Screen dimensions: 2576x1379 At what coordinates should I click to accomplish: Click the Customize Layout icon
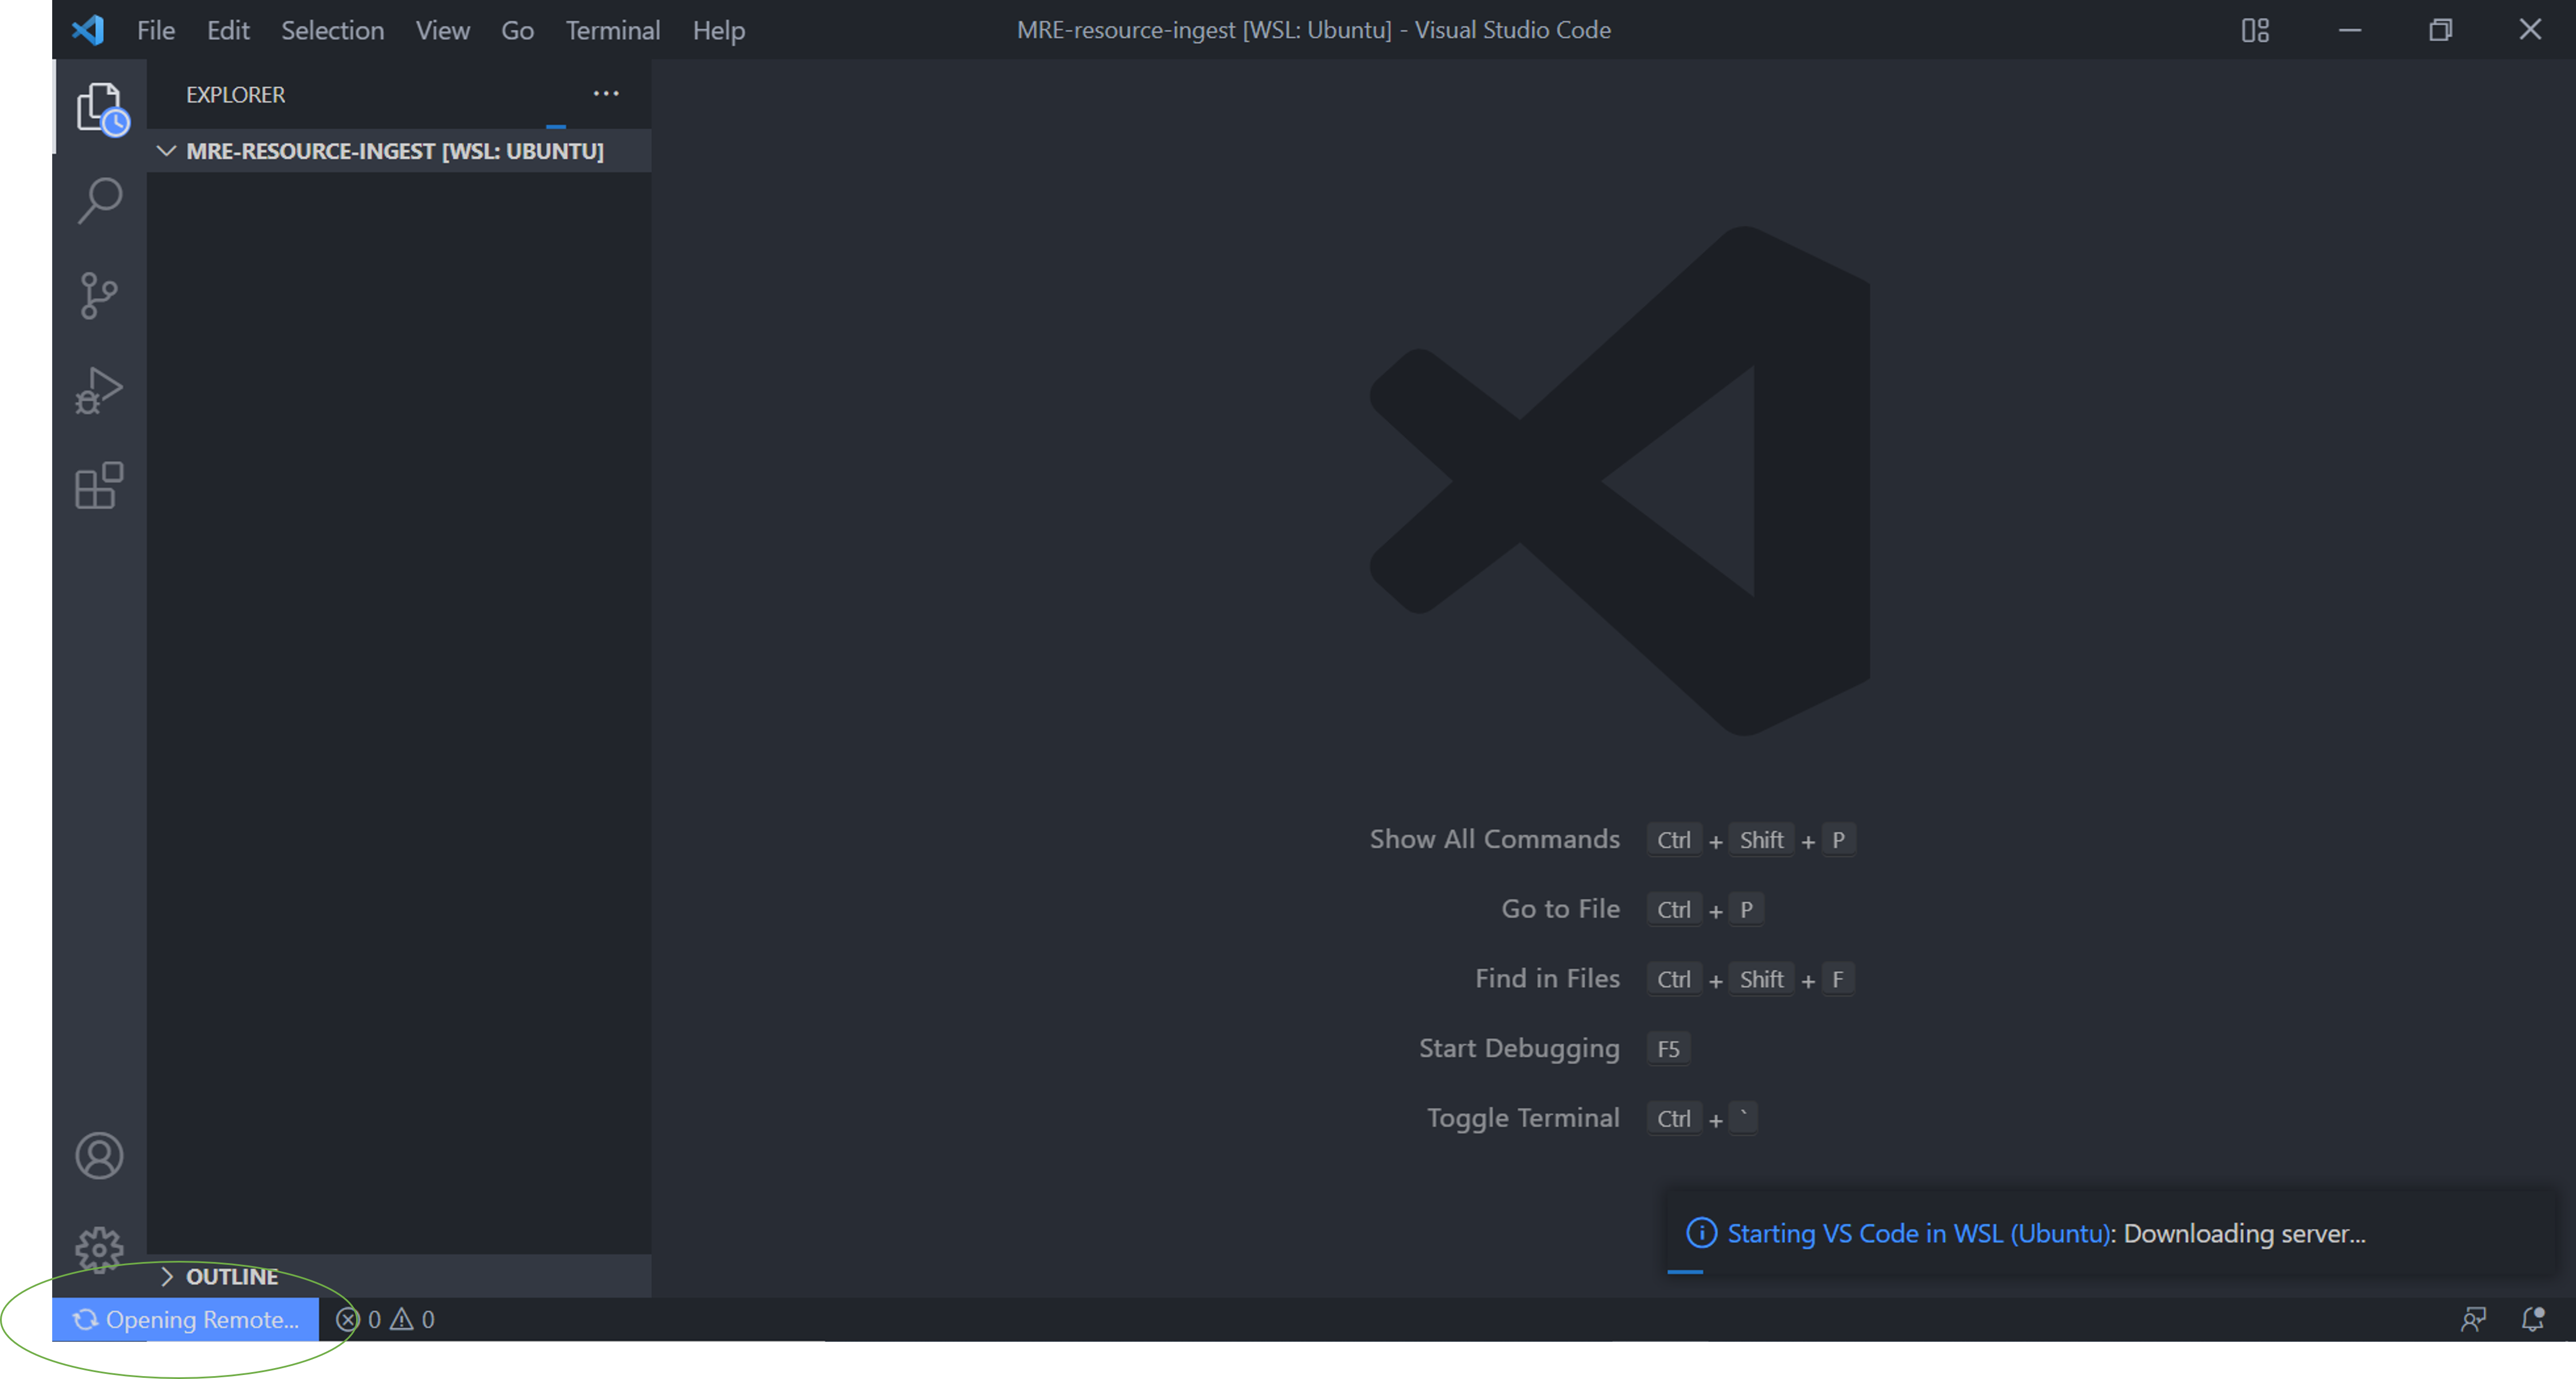point(2255,30)
